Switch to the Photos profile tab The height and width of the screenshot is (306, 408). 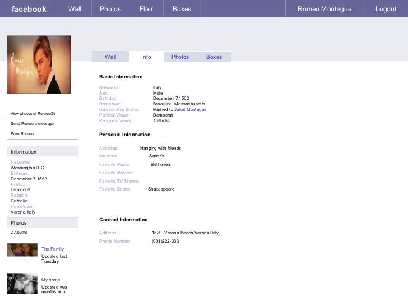coord(180,57)
